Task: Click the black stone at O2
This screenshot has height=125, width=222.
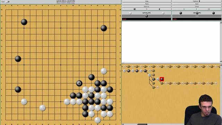Action: click(85, 114)
